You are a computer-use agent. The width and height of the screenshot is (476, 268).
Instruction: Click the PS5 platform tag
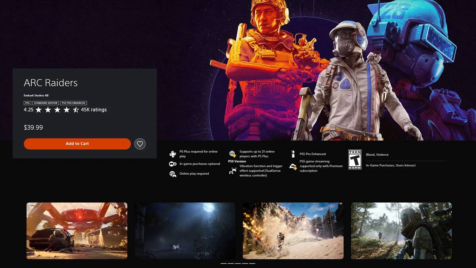point(27,103)
